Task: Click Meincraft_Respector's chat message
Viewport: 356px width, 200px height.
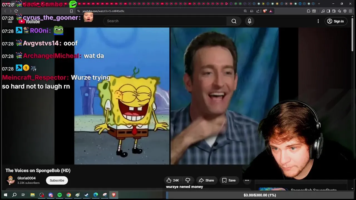Action: pos(56,82)
